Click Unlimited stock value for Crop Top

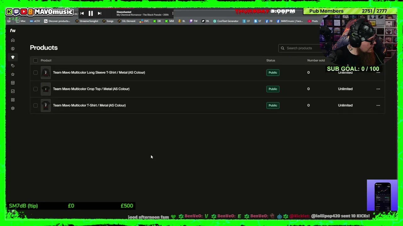(345, 89)
